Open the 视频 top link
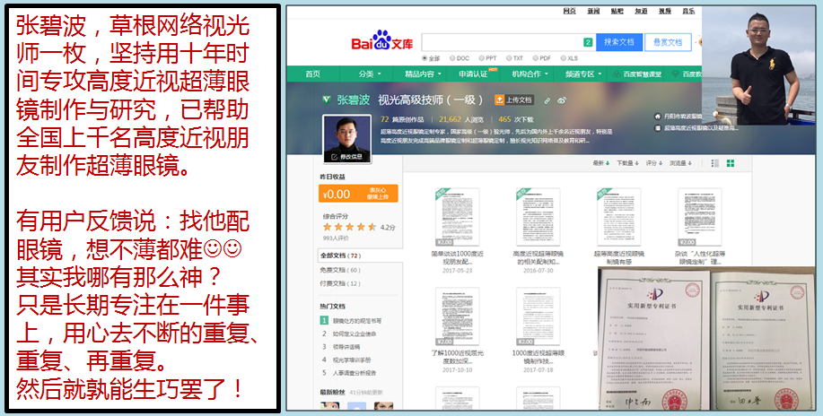This screenshot has height=416, width=823. tap(665, 11)
